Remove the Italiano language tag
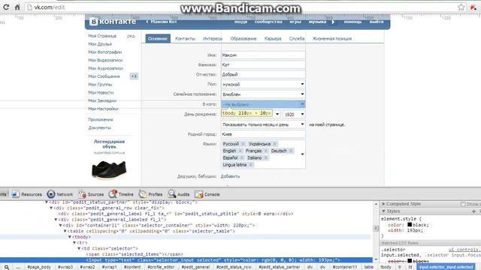This screenshot has width=481, height=270. 265,157
